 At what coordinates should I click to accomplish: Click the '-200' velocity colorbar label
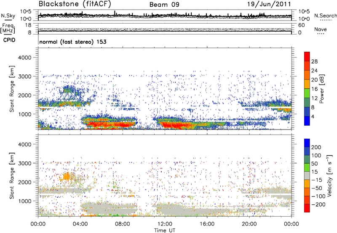pyautogui.click(x=318, y=204)
